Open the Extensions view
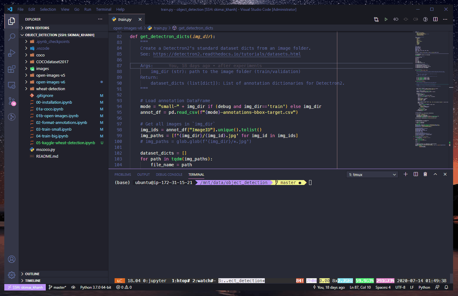Image resolution: width=458 pixels, height=296 pixels. pyautogui.click(x=12, y=69)
